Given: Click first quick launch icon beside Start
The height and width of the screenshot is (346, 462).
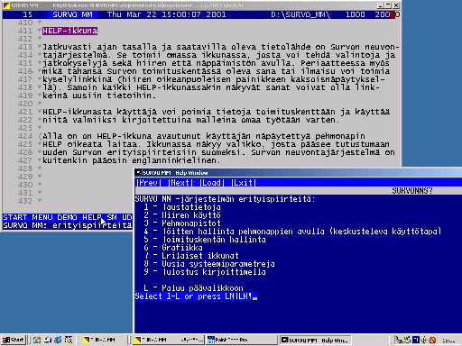Looking at the screenshot, I should click(37, 340).
